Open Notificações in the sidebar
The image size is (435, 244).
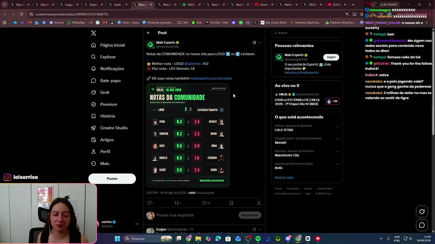107,68
